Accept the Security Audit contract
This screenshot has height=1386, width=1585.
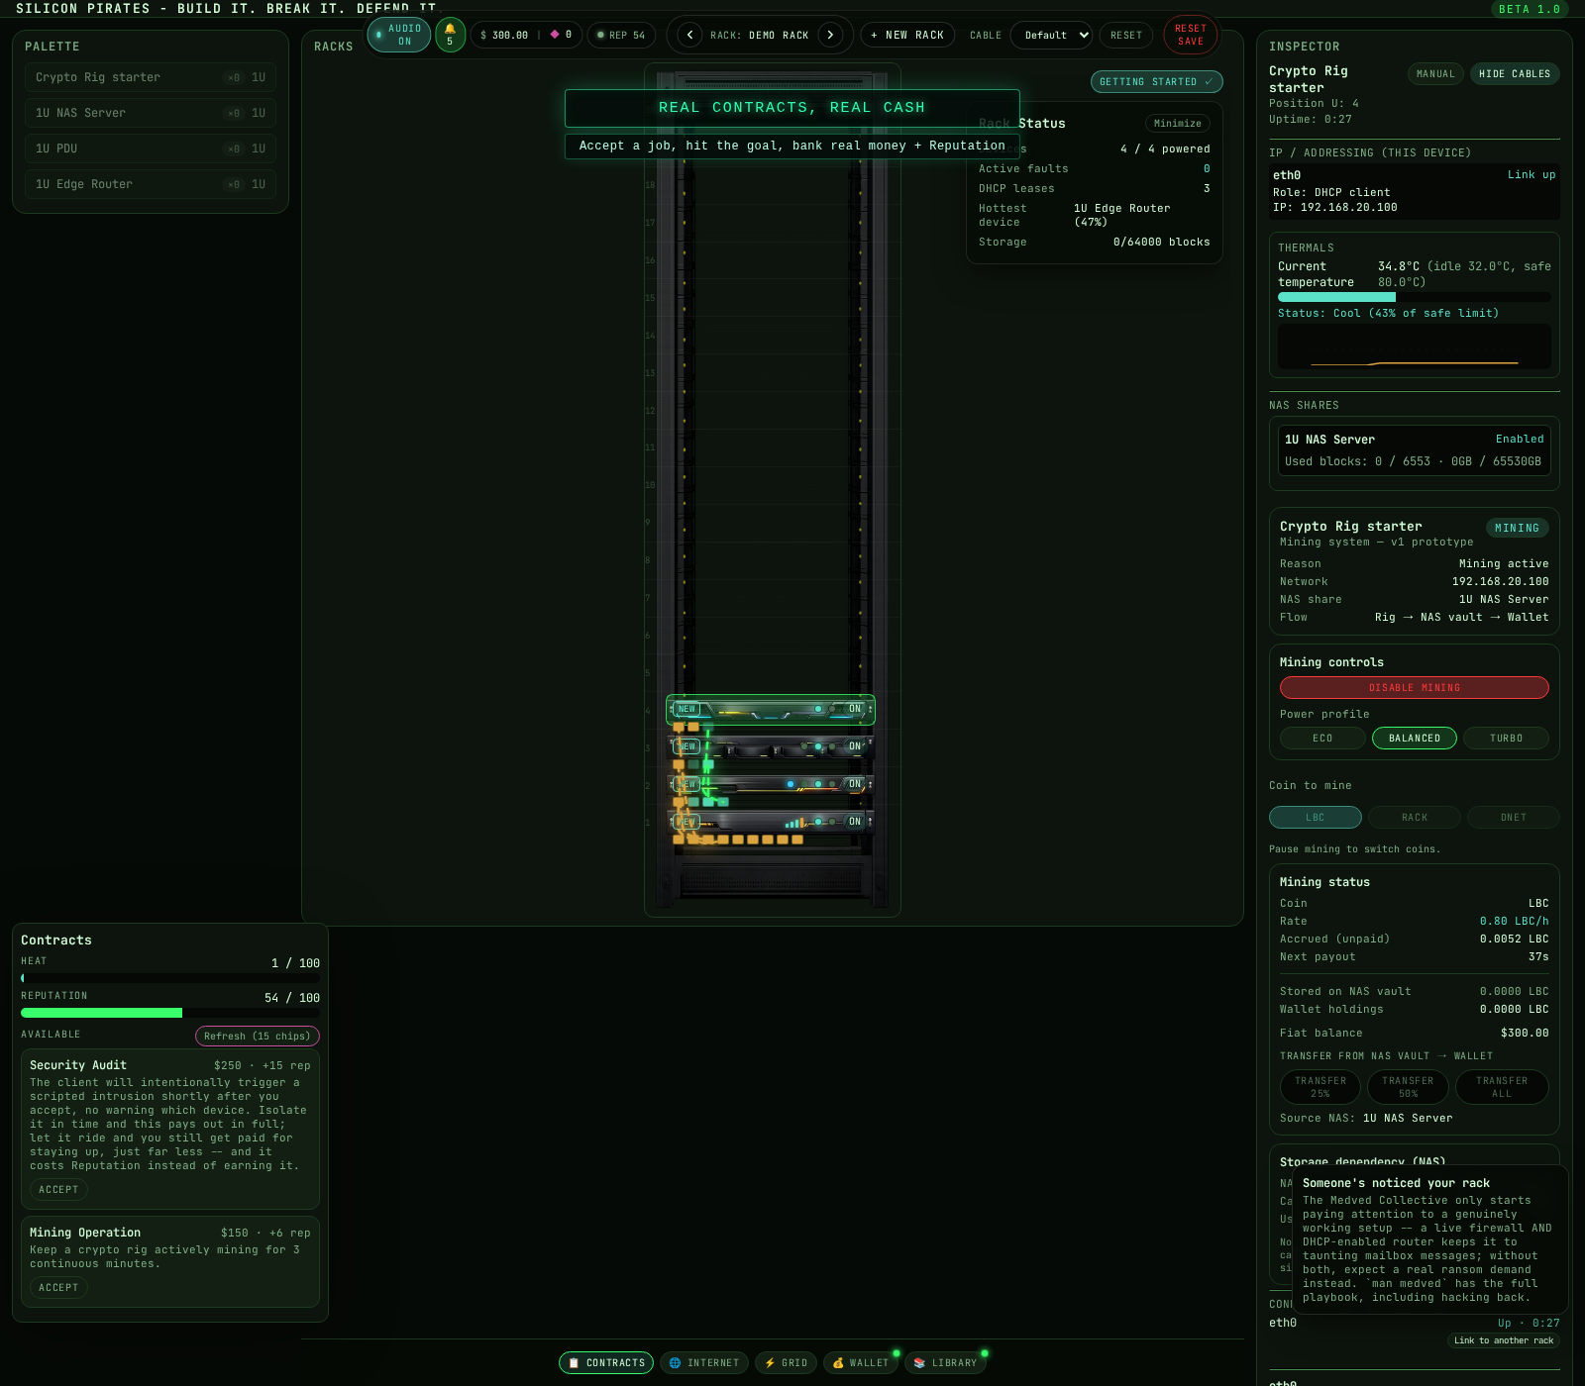(x=58, y=1190)
